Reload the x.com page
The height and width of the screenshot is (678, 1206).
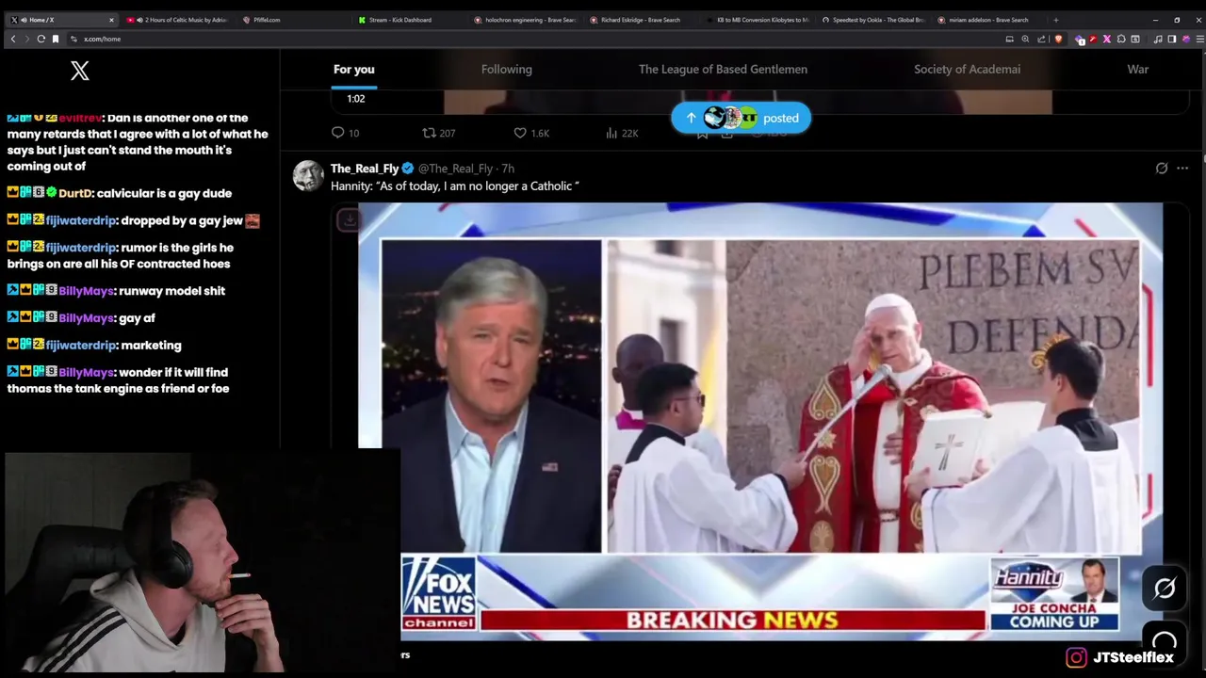click(x=41, y=39)
